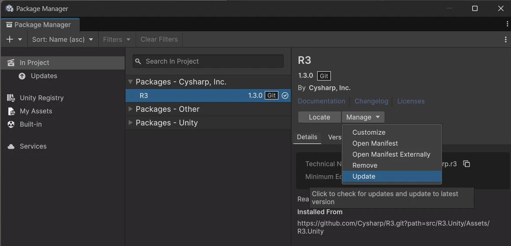The image size is (511, 246).
Task: Collapse the Packages - Cysharp, Inc. group
Action: point(130,82)
